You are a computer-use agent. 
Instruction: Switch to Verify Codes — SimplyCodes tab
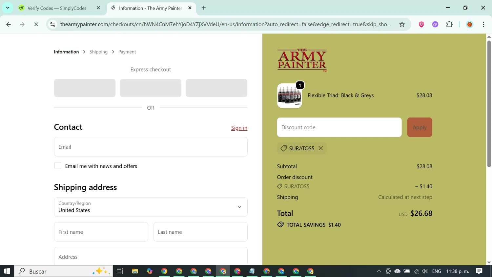tap(57, 8)
